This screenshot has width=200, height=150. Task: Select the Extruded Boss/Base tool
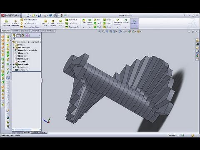6,23
